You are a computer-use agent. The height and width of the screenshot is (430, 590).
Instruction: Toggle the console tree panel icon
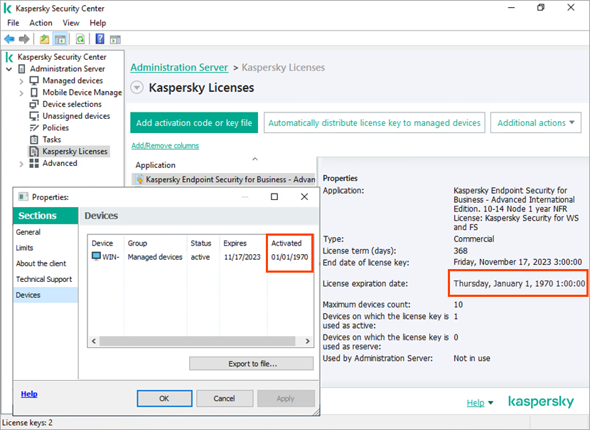click(x=60, y=38)
